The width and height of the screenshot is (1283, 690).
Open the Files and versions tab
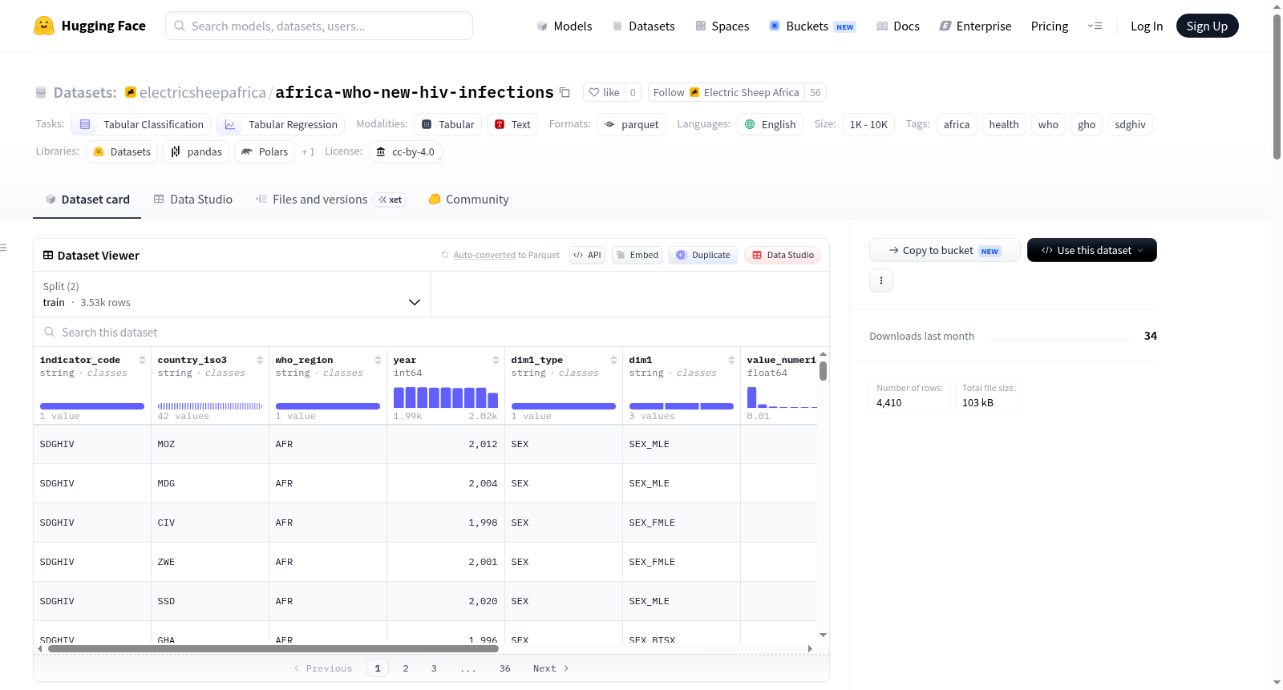pos(330,199)
